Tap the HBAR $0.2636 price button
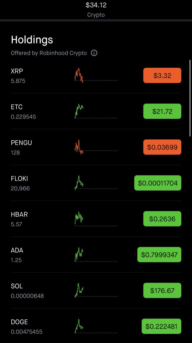Viewport: 192px width, 343px height. [162, 219]
